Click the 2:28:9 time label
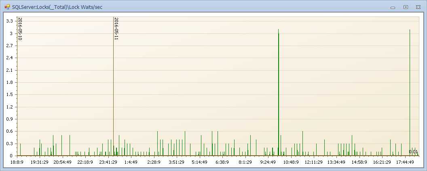Viewport: 427px width, 171px height. [154, 162]
